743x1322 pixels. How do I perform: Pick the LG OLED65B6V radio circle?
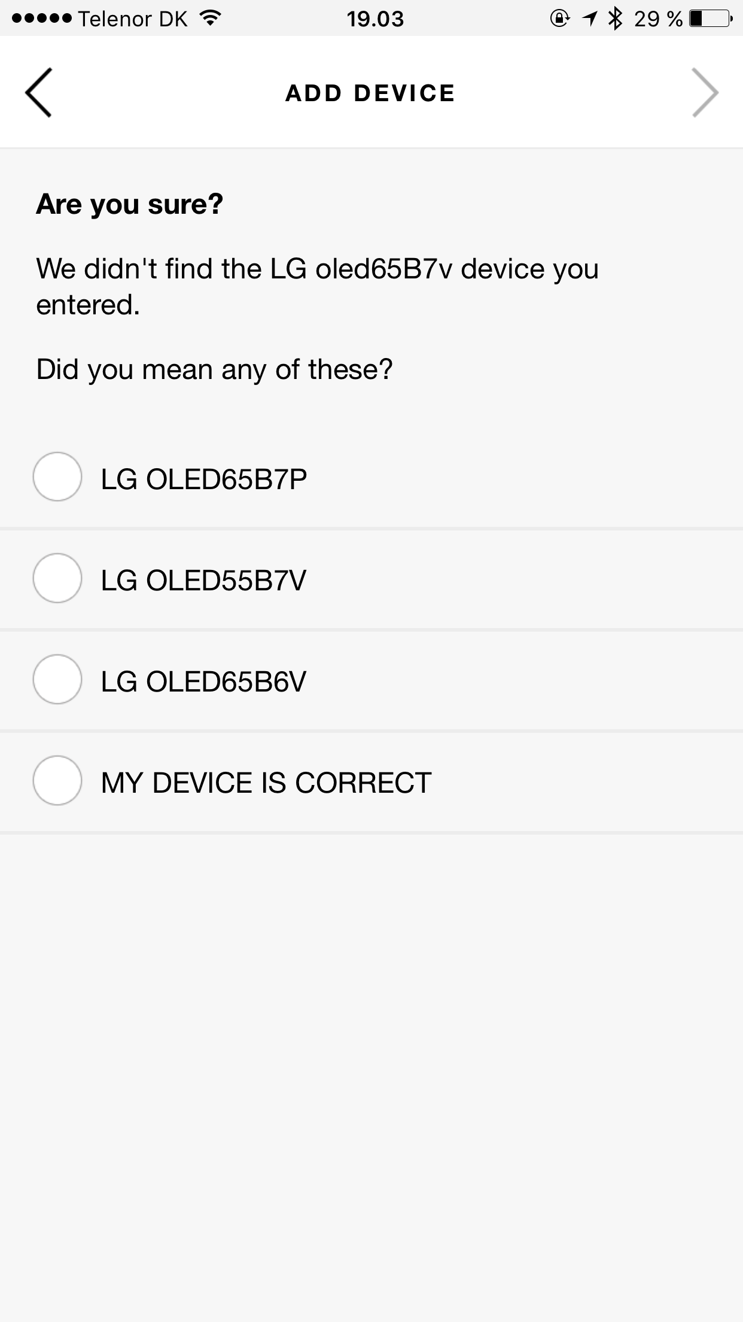tap(57, 679)
